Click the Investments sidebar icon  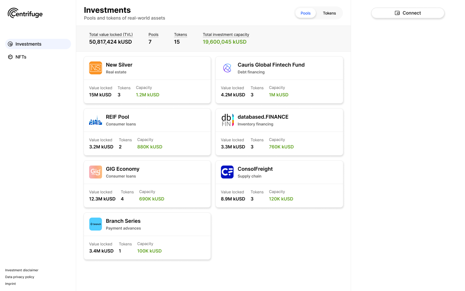click(10, 44)
